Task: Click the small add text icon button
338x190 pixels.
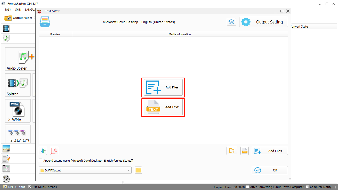Action: coord(244,151)
